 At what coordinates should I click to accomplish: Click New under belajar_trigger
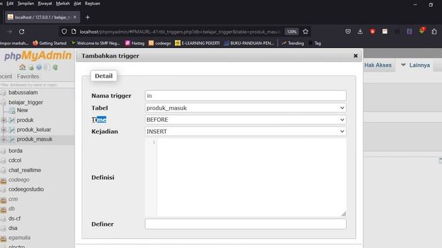[22, 110]
